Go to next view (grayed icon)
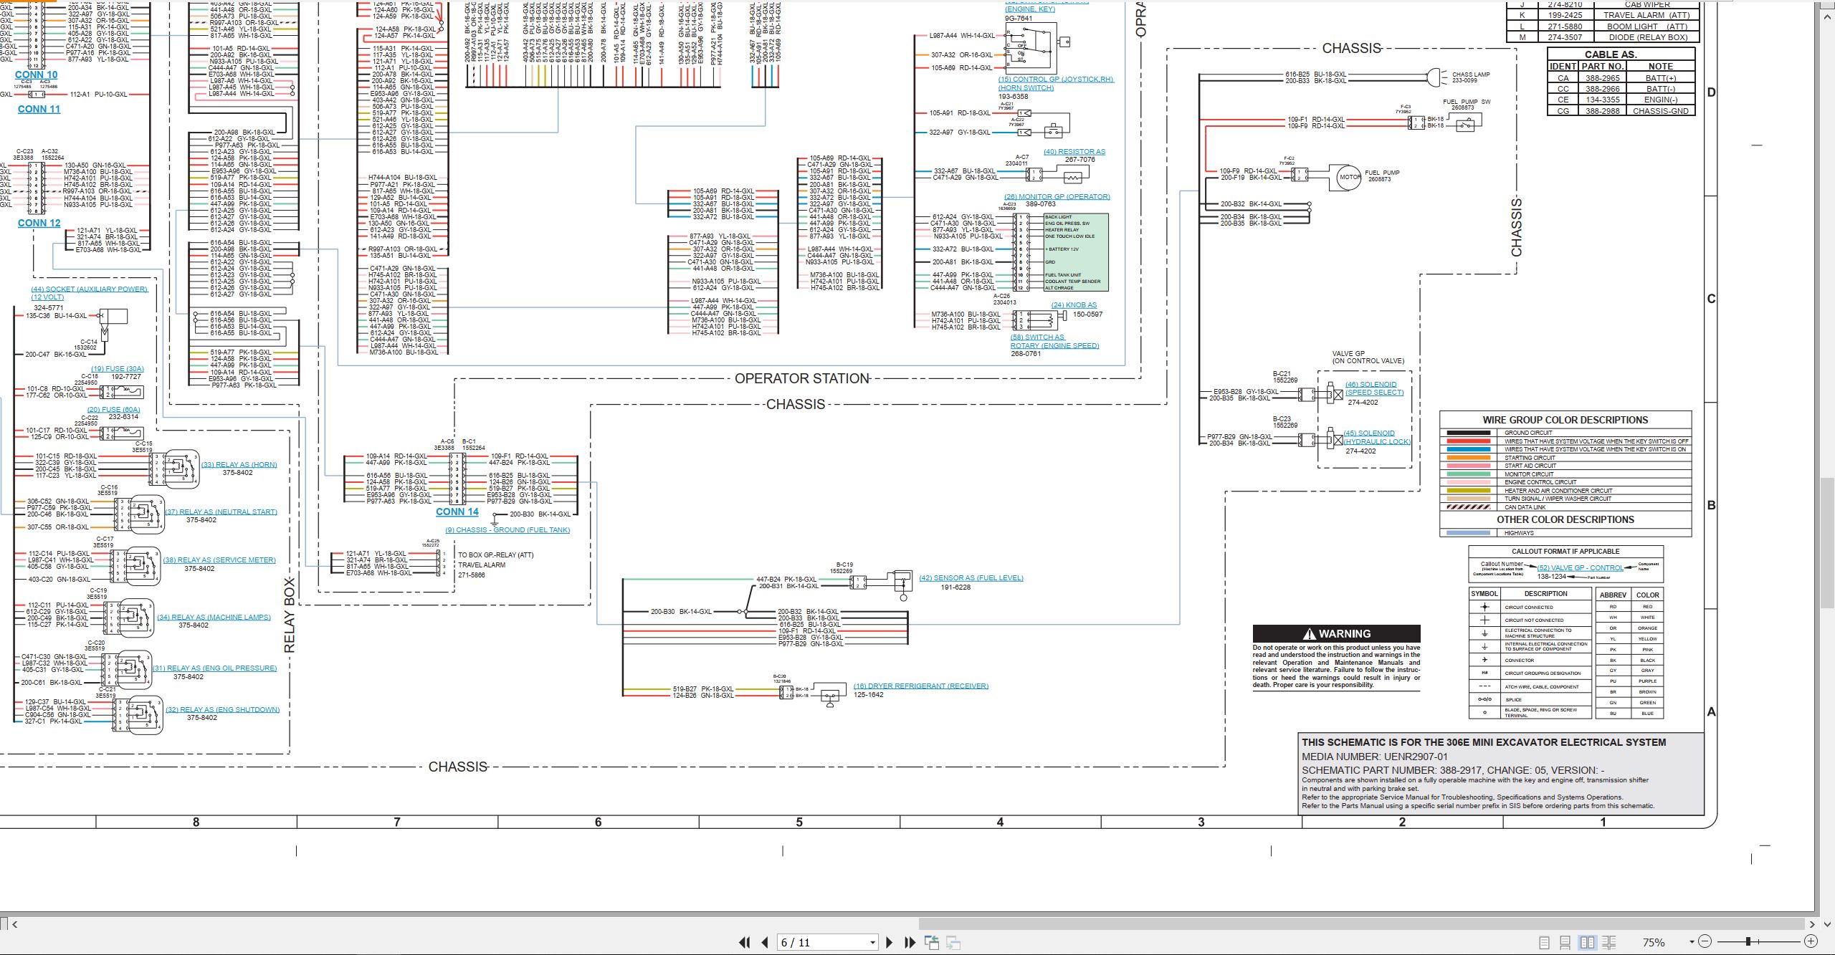Image resolution: width=1835 pixels, height=955 pixels. [953, 943]
